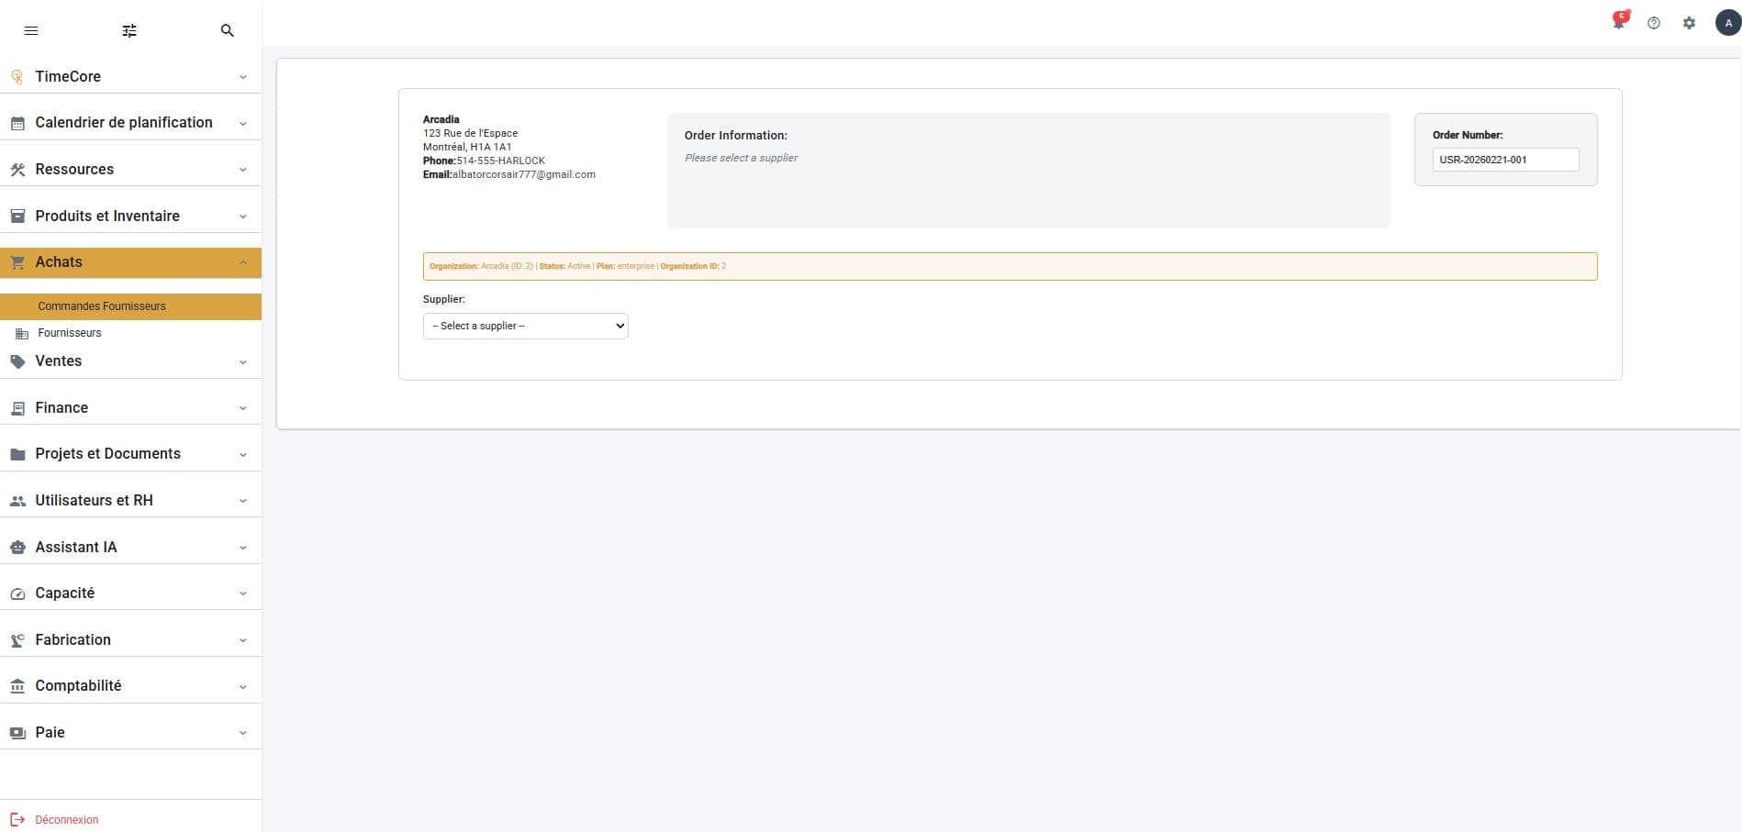Click the Déconnexion logout arrow icon
This screenshot has height=832, width=1742.
coord(17,819)
